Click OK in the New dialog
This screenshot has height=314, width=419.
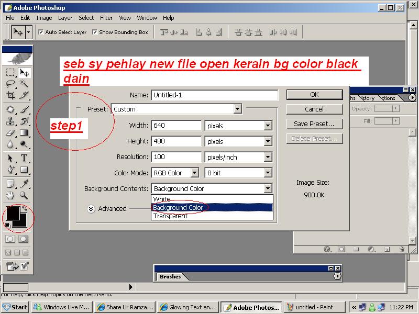pos(314,95)
